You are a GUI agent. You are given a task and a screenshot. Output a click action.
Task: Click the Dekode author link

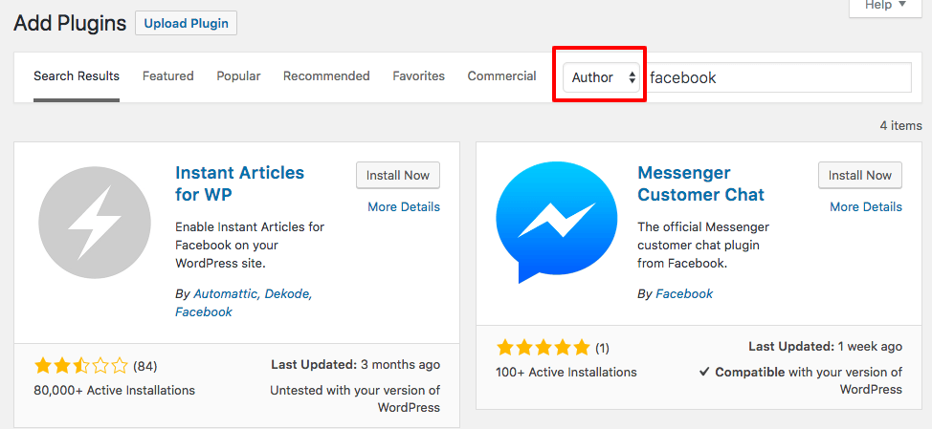coord(288,293)
